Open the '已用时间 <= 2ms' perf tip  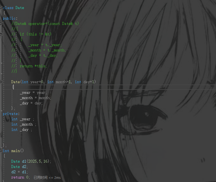tap(47, 177)
